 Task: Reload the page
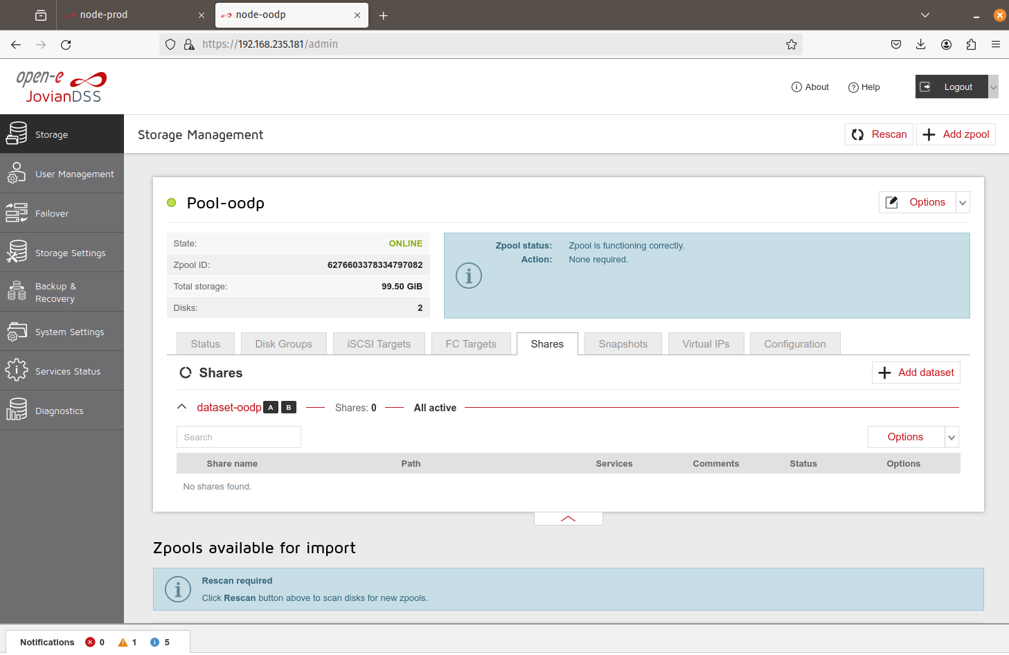[66, 44]
